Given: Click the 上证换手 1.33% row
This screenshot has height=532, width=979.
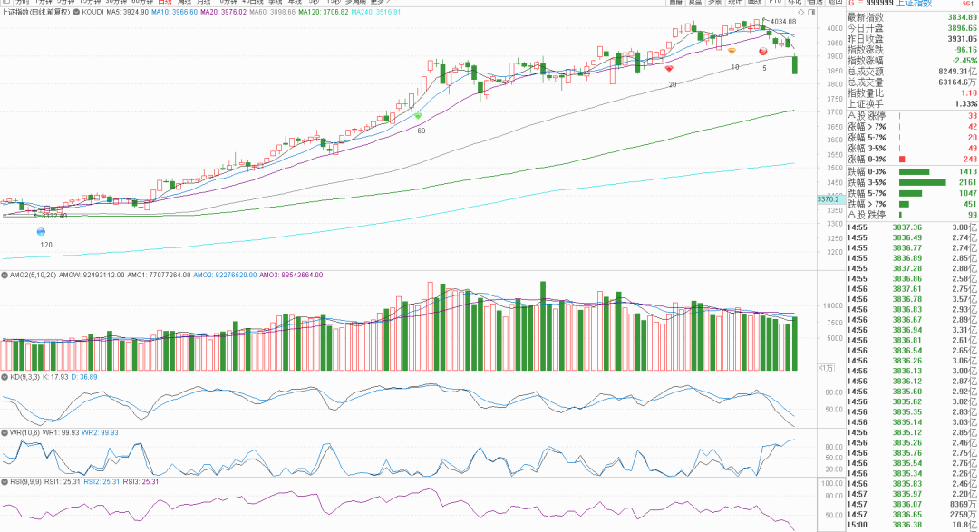Looking at the screenshot, I should (x=912, y=104).
